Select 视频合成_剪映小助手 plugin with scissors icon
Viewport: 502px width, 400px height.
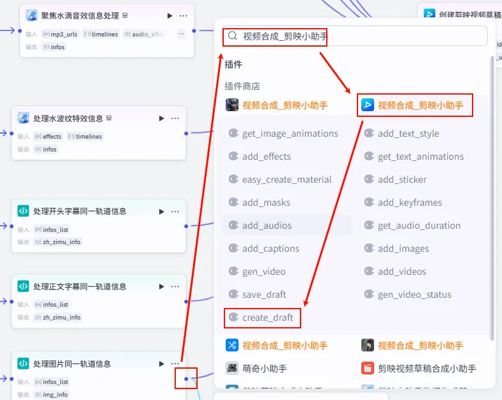tap(277, 345)
